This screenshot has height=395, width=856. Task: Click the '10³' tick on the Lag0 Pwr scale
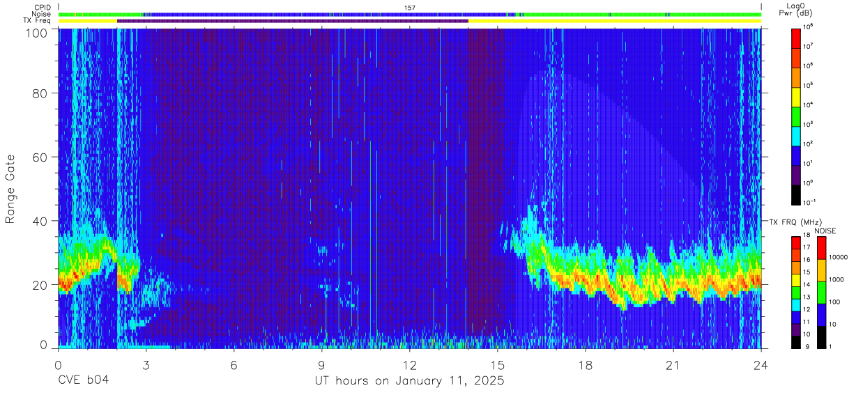pos(809,124)
